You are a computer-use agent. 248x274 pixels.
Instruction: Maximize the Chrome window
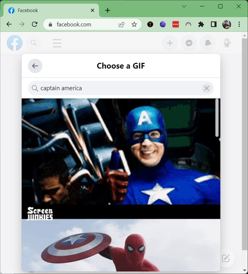220,6
